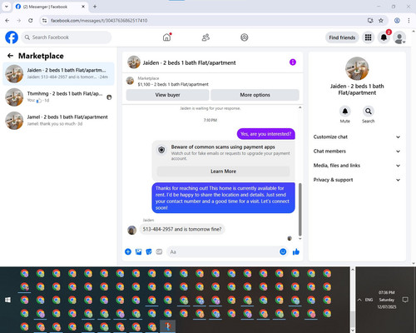
Task: Expand Chat members section
Action: pyautogui.click(x=357, y=152)
